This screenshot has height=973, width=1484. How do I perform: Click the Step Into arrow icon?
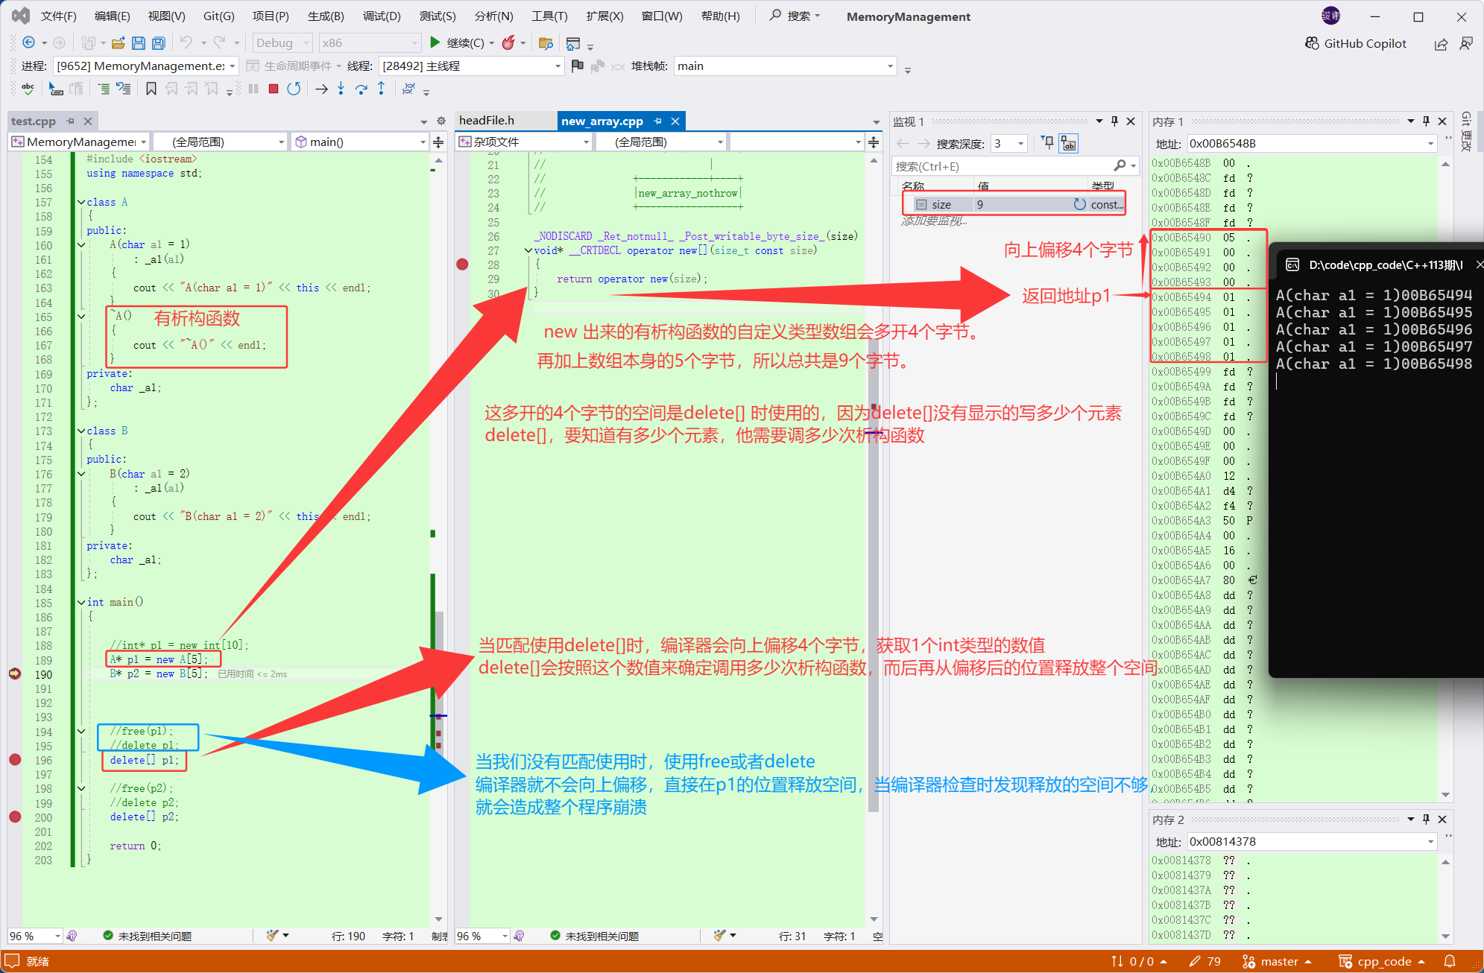point(341,89)
